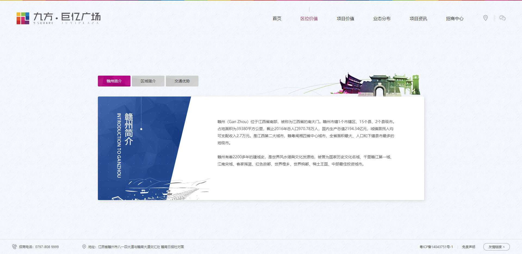The height and width of the screenshot is (254, 522).
Task: Click the phone number 0797-808 9999
Action: coord(47,247)
